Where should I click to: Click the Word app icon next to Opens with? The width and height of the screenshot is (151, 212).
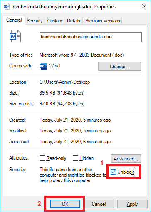pos(43,66)
